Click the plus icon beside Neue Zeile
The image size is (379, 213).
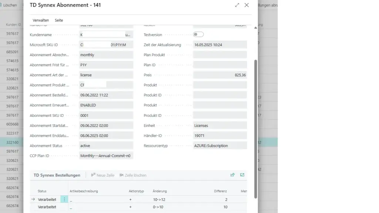[x=93, y=175]
